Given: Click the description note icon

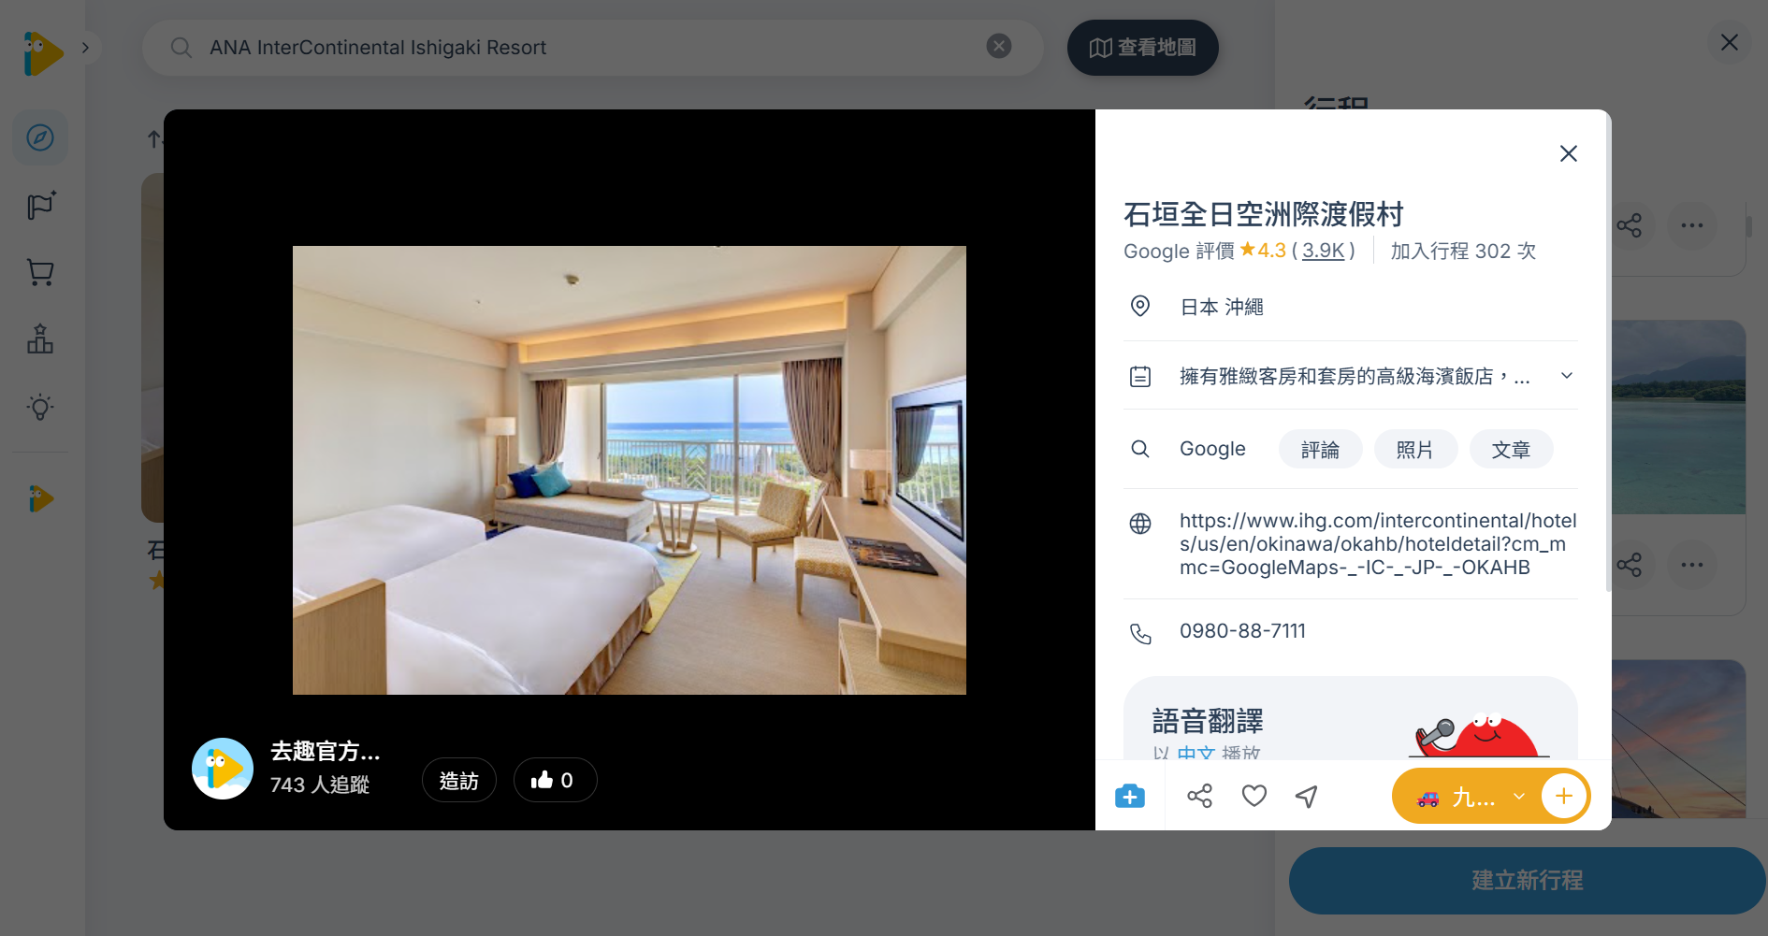Looking at the screenshot, I should point(1140,376).
